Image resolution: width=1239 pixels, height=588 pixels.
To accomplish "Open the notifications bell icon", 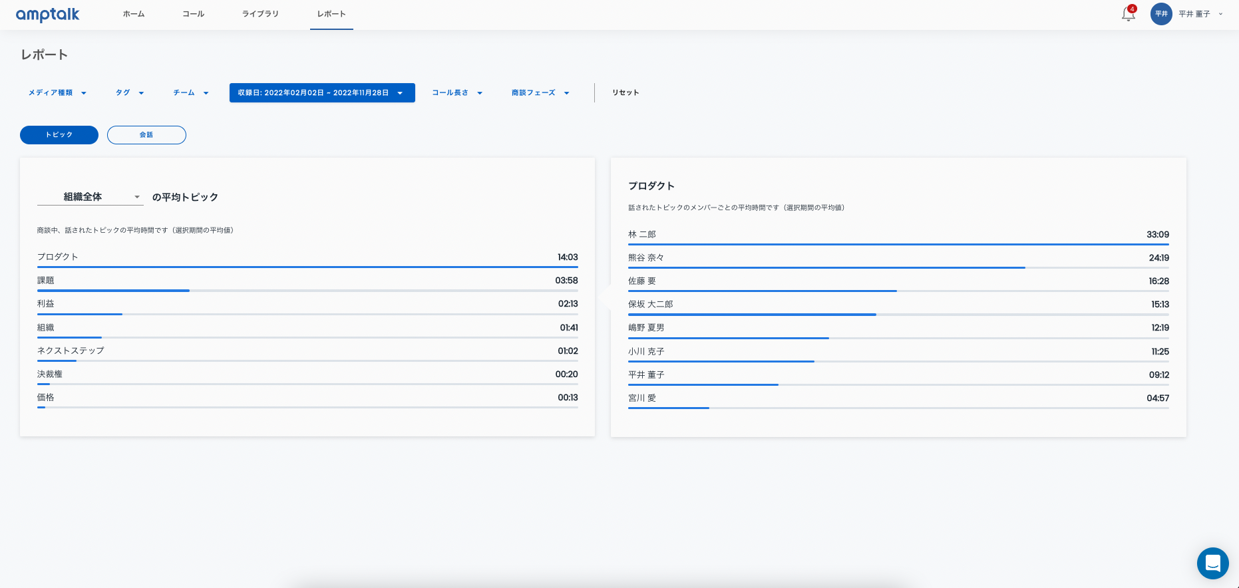I will point(1128,14).
